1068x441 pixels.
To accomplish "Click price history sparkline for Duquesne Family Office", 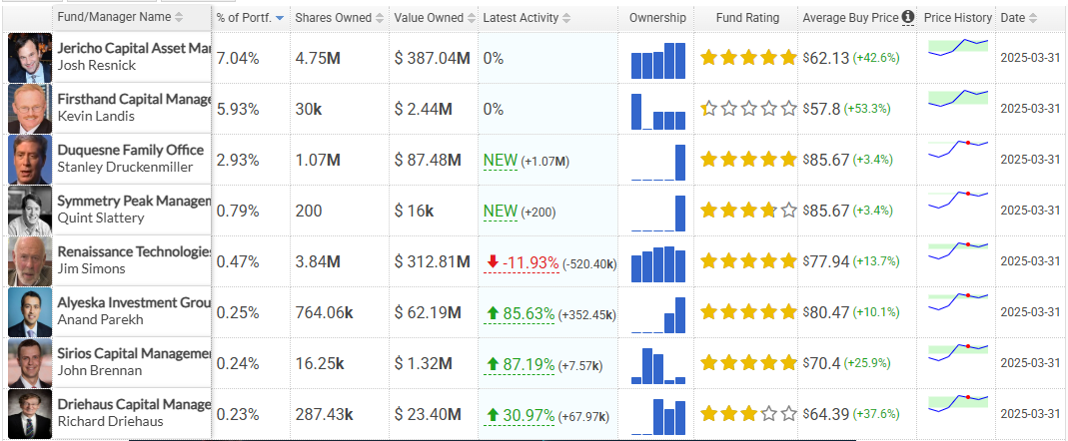I will click(x=958, y=149).
